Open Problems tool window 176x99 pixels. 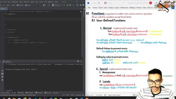point(29,93)
